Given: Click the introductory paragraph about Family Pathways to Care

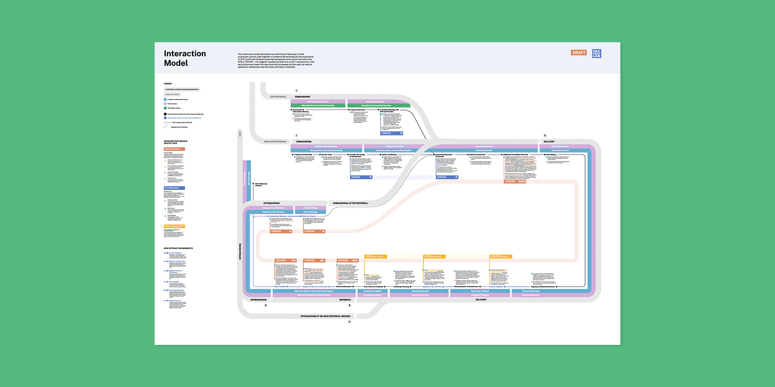Looking at the screenshot, I should 276,61.
